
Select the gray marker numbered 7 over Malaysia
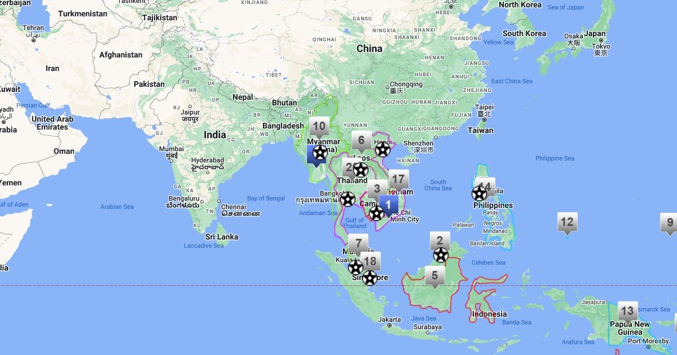(x=358, y=245)
